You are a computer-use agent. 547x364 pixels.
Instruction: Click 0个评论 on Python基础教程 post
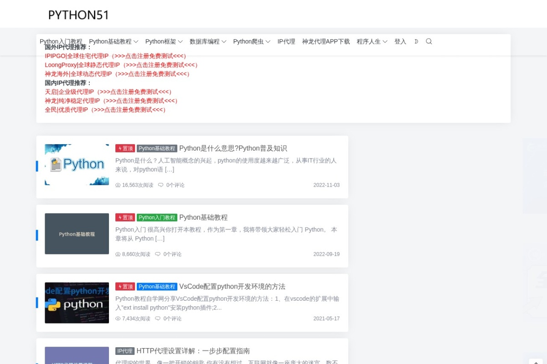tap(172, 254)
